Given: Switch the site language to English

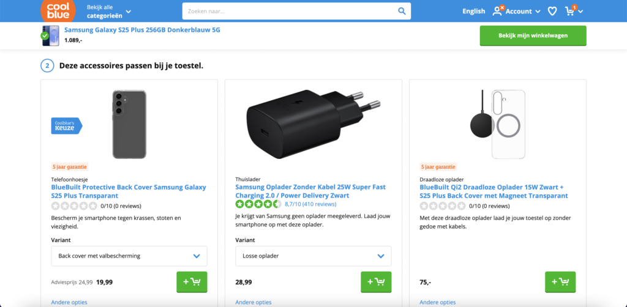Looking at the screenshot, I should click(473, 11).
